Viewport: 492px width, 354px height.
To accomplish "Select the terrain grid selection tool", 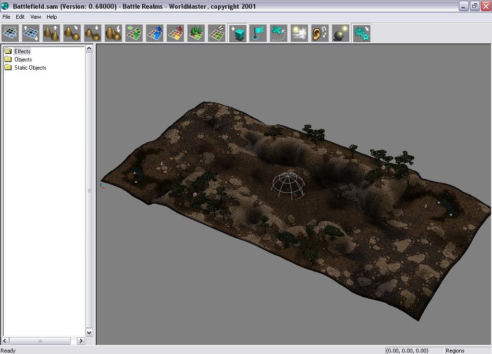I will 10,34.
